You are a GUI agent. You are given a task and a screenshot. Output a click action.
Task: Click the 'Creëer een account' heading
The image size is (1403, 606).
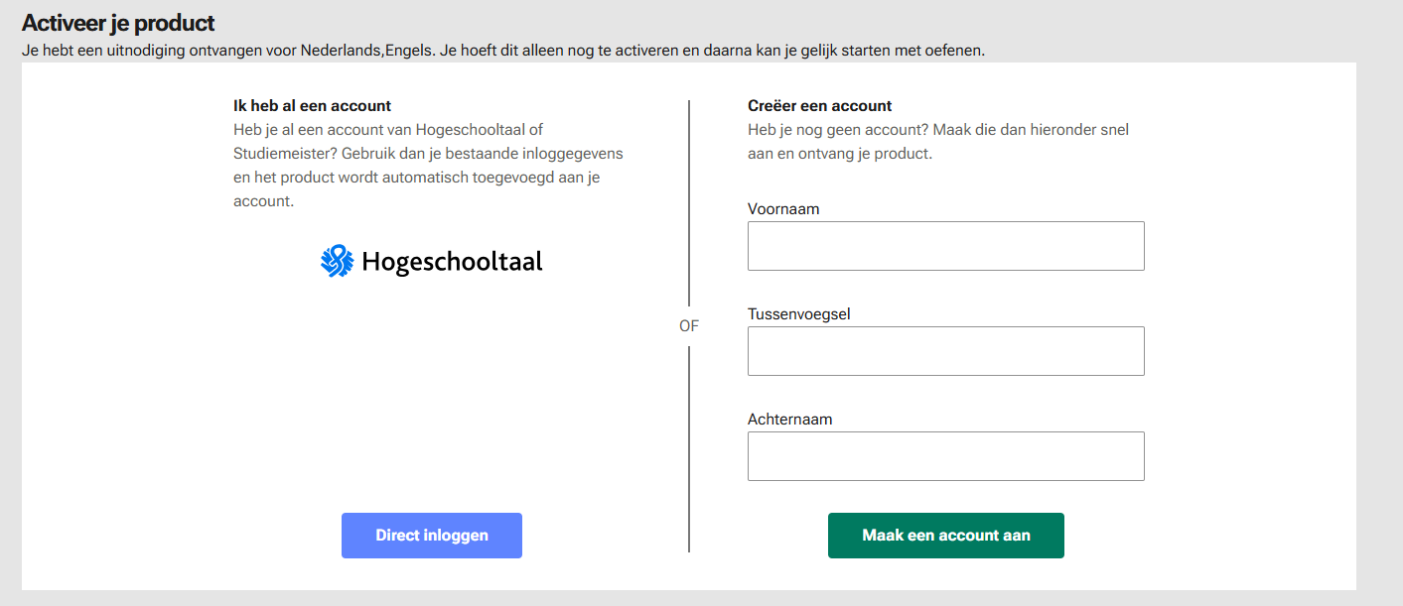(819, 106)
